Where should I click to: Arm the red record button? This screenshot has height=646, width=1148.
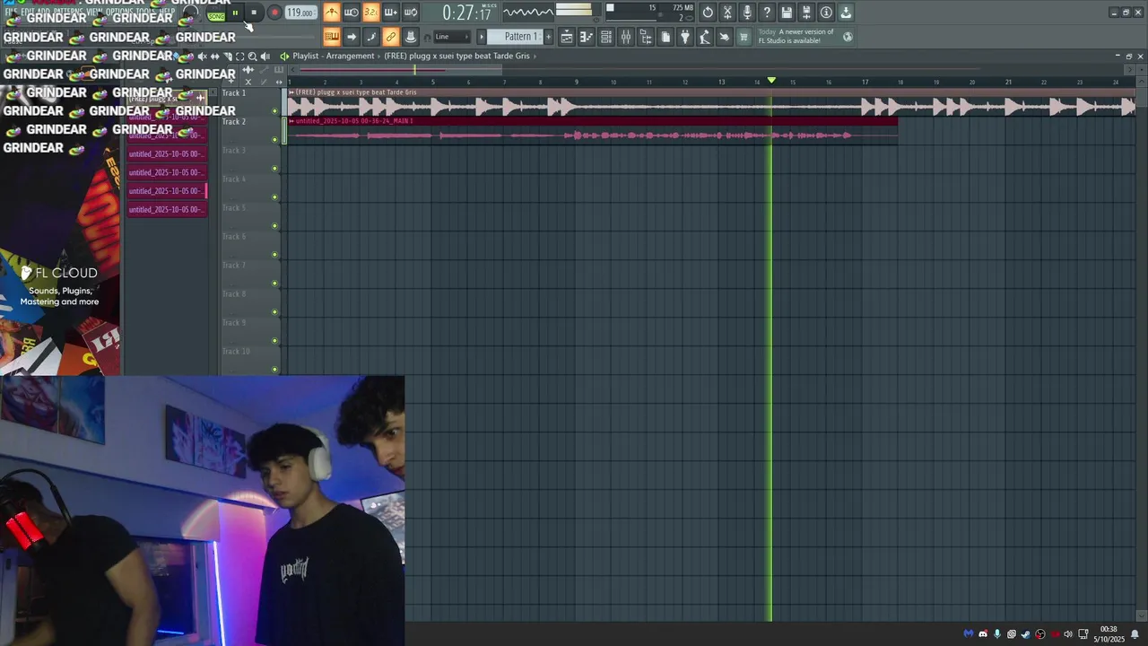(274, 13)
